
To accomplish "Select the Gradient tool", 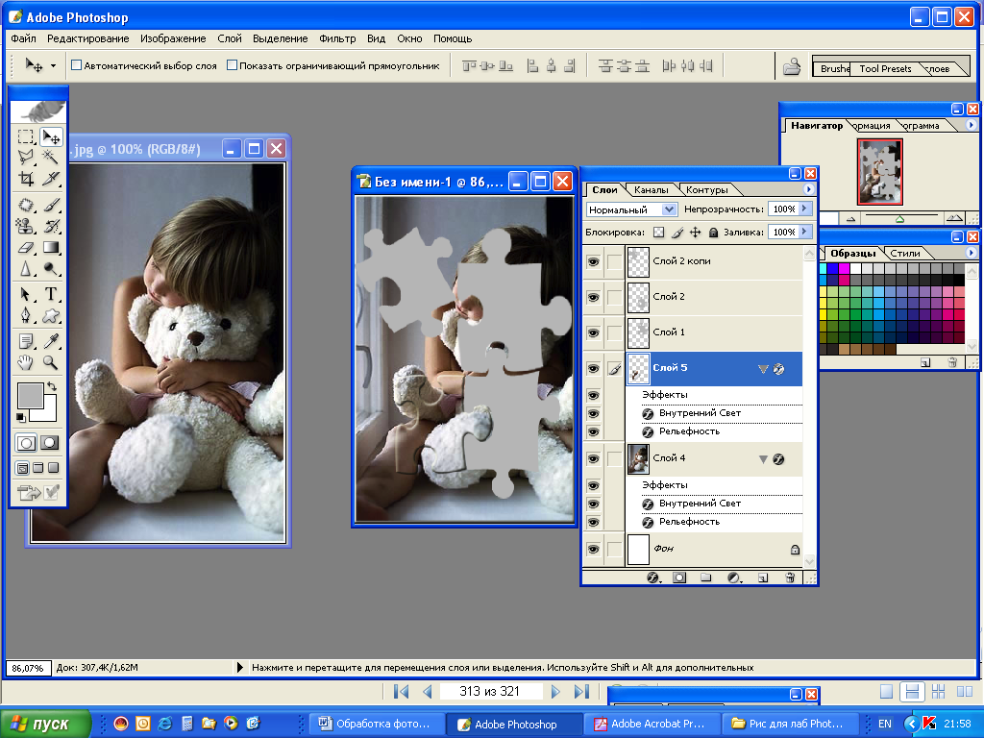I will (x=51, y=248).
